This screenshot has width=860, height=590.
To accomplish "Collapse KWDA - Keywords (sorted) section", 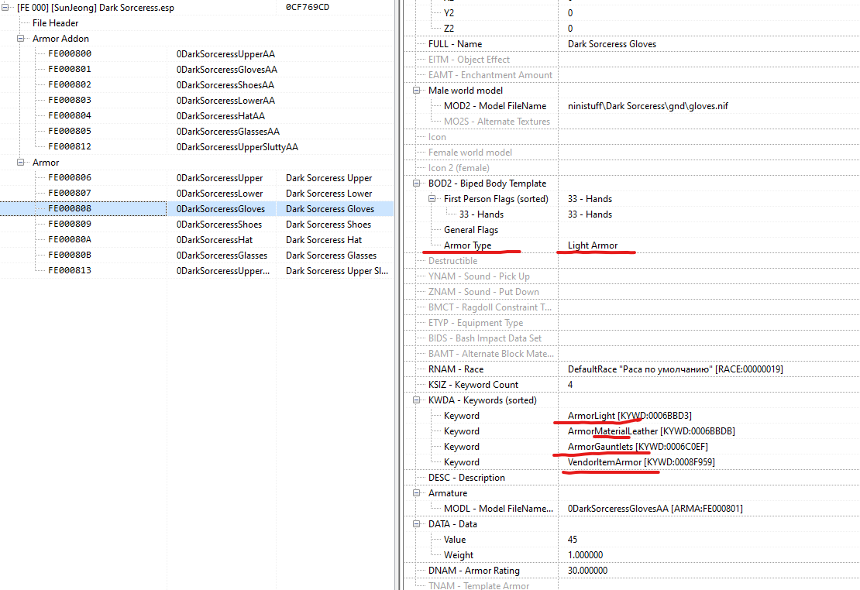I will (x=416, y=400).
